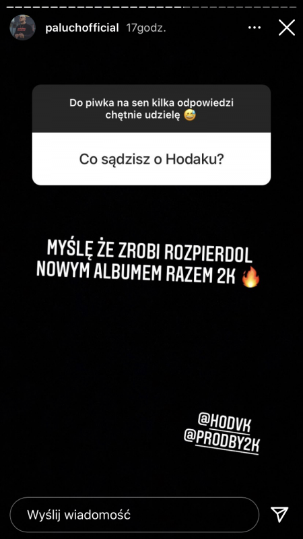Viewport: 303px width, 539px height.
Task: Tap the sweat-smile emoji in question sticker
Action: tap(190, 115)
